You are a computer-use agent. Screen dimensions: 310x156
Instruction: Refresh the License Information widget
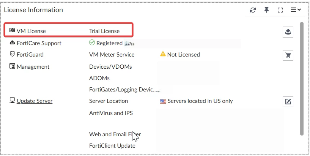[253, 10]
